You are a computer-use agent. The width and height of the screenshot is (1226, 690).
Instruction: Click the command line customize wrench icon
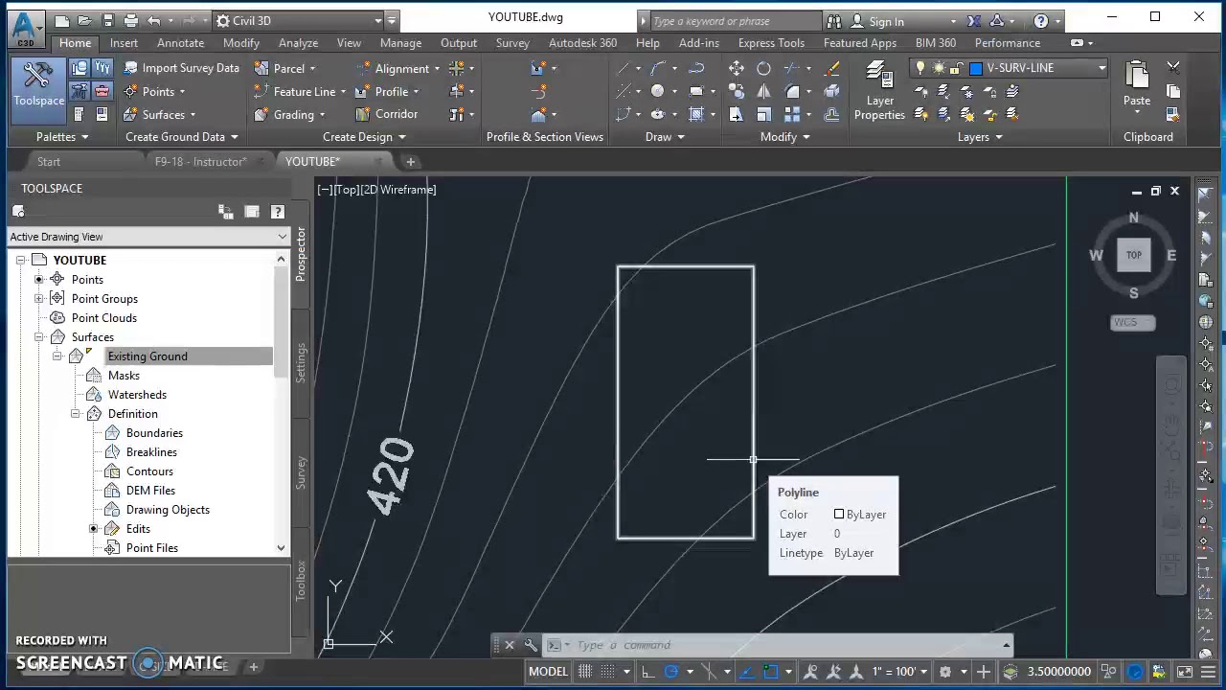click(x=531, y=645)
